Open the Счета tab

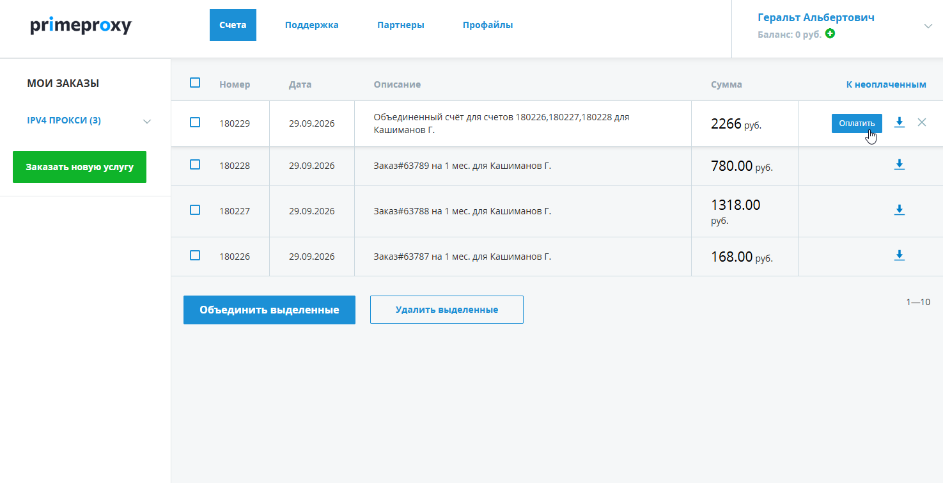coord(233,25)
